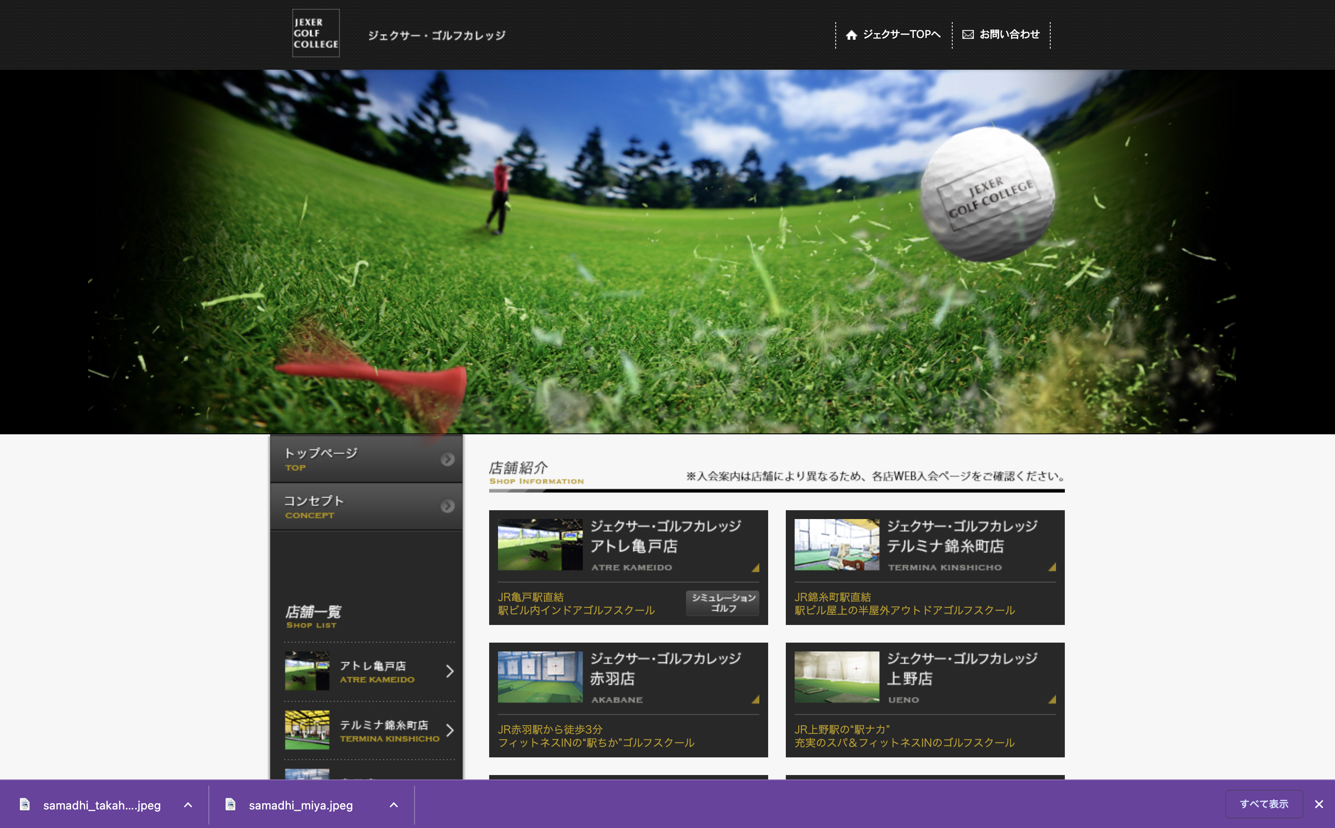Click the corner arrow on TERMINA KINSHICHO card
Viewport: 1335px width, 828px height.
[x=1052, y=567]
